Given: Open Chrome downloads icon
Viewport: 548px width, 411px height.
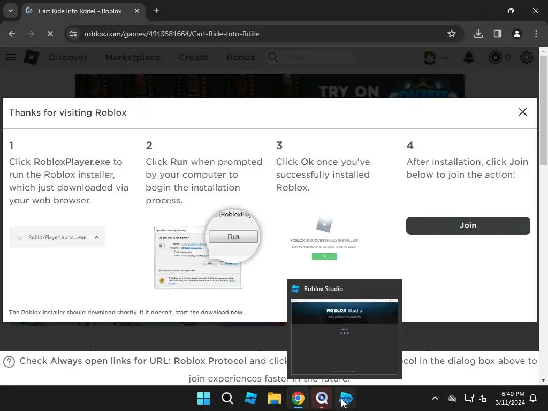Looking at the screenshot, I should click(478, 34).
